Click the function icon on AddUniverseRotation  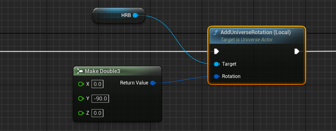pyautogui.click(x=216, y=32)
